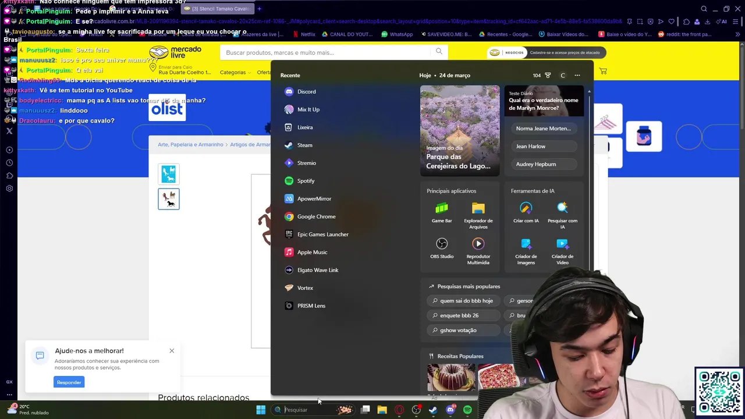Click the Responder button in feedback popup
This screenshot has width=745, height=419.
[x=69, y=382]
